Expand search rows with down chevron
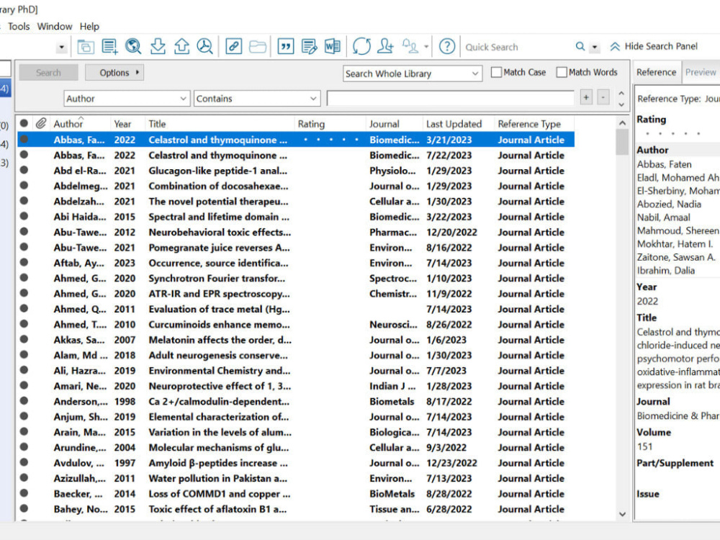This screenshot has width=720, height=540. pyautogui.click(x=621, y=104)
